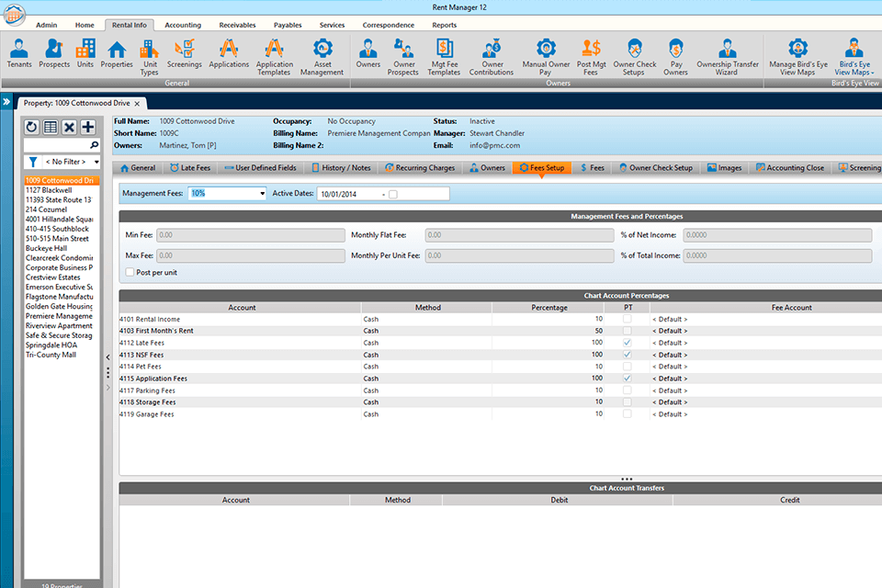Launch Manual Owner Pay
The image size is (882, 588).
coord(546,57)
